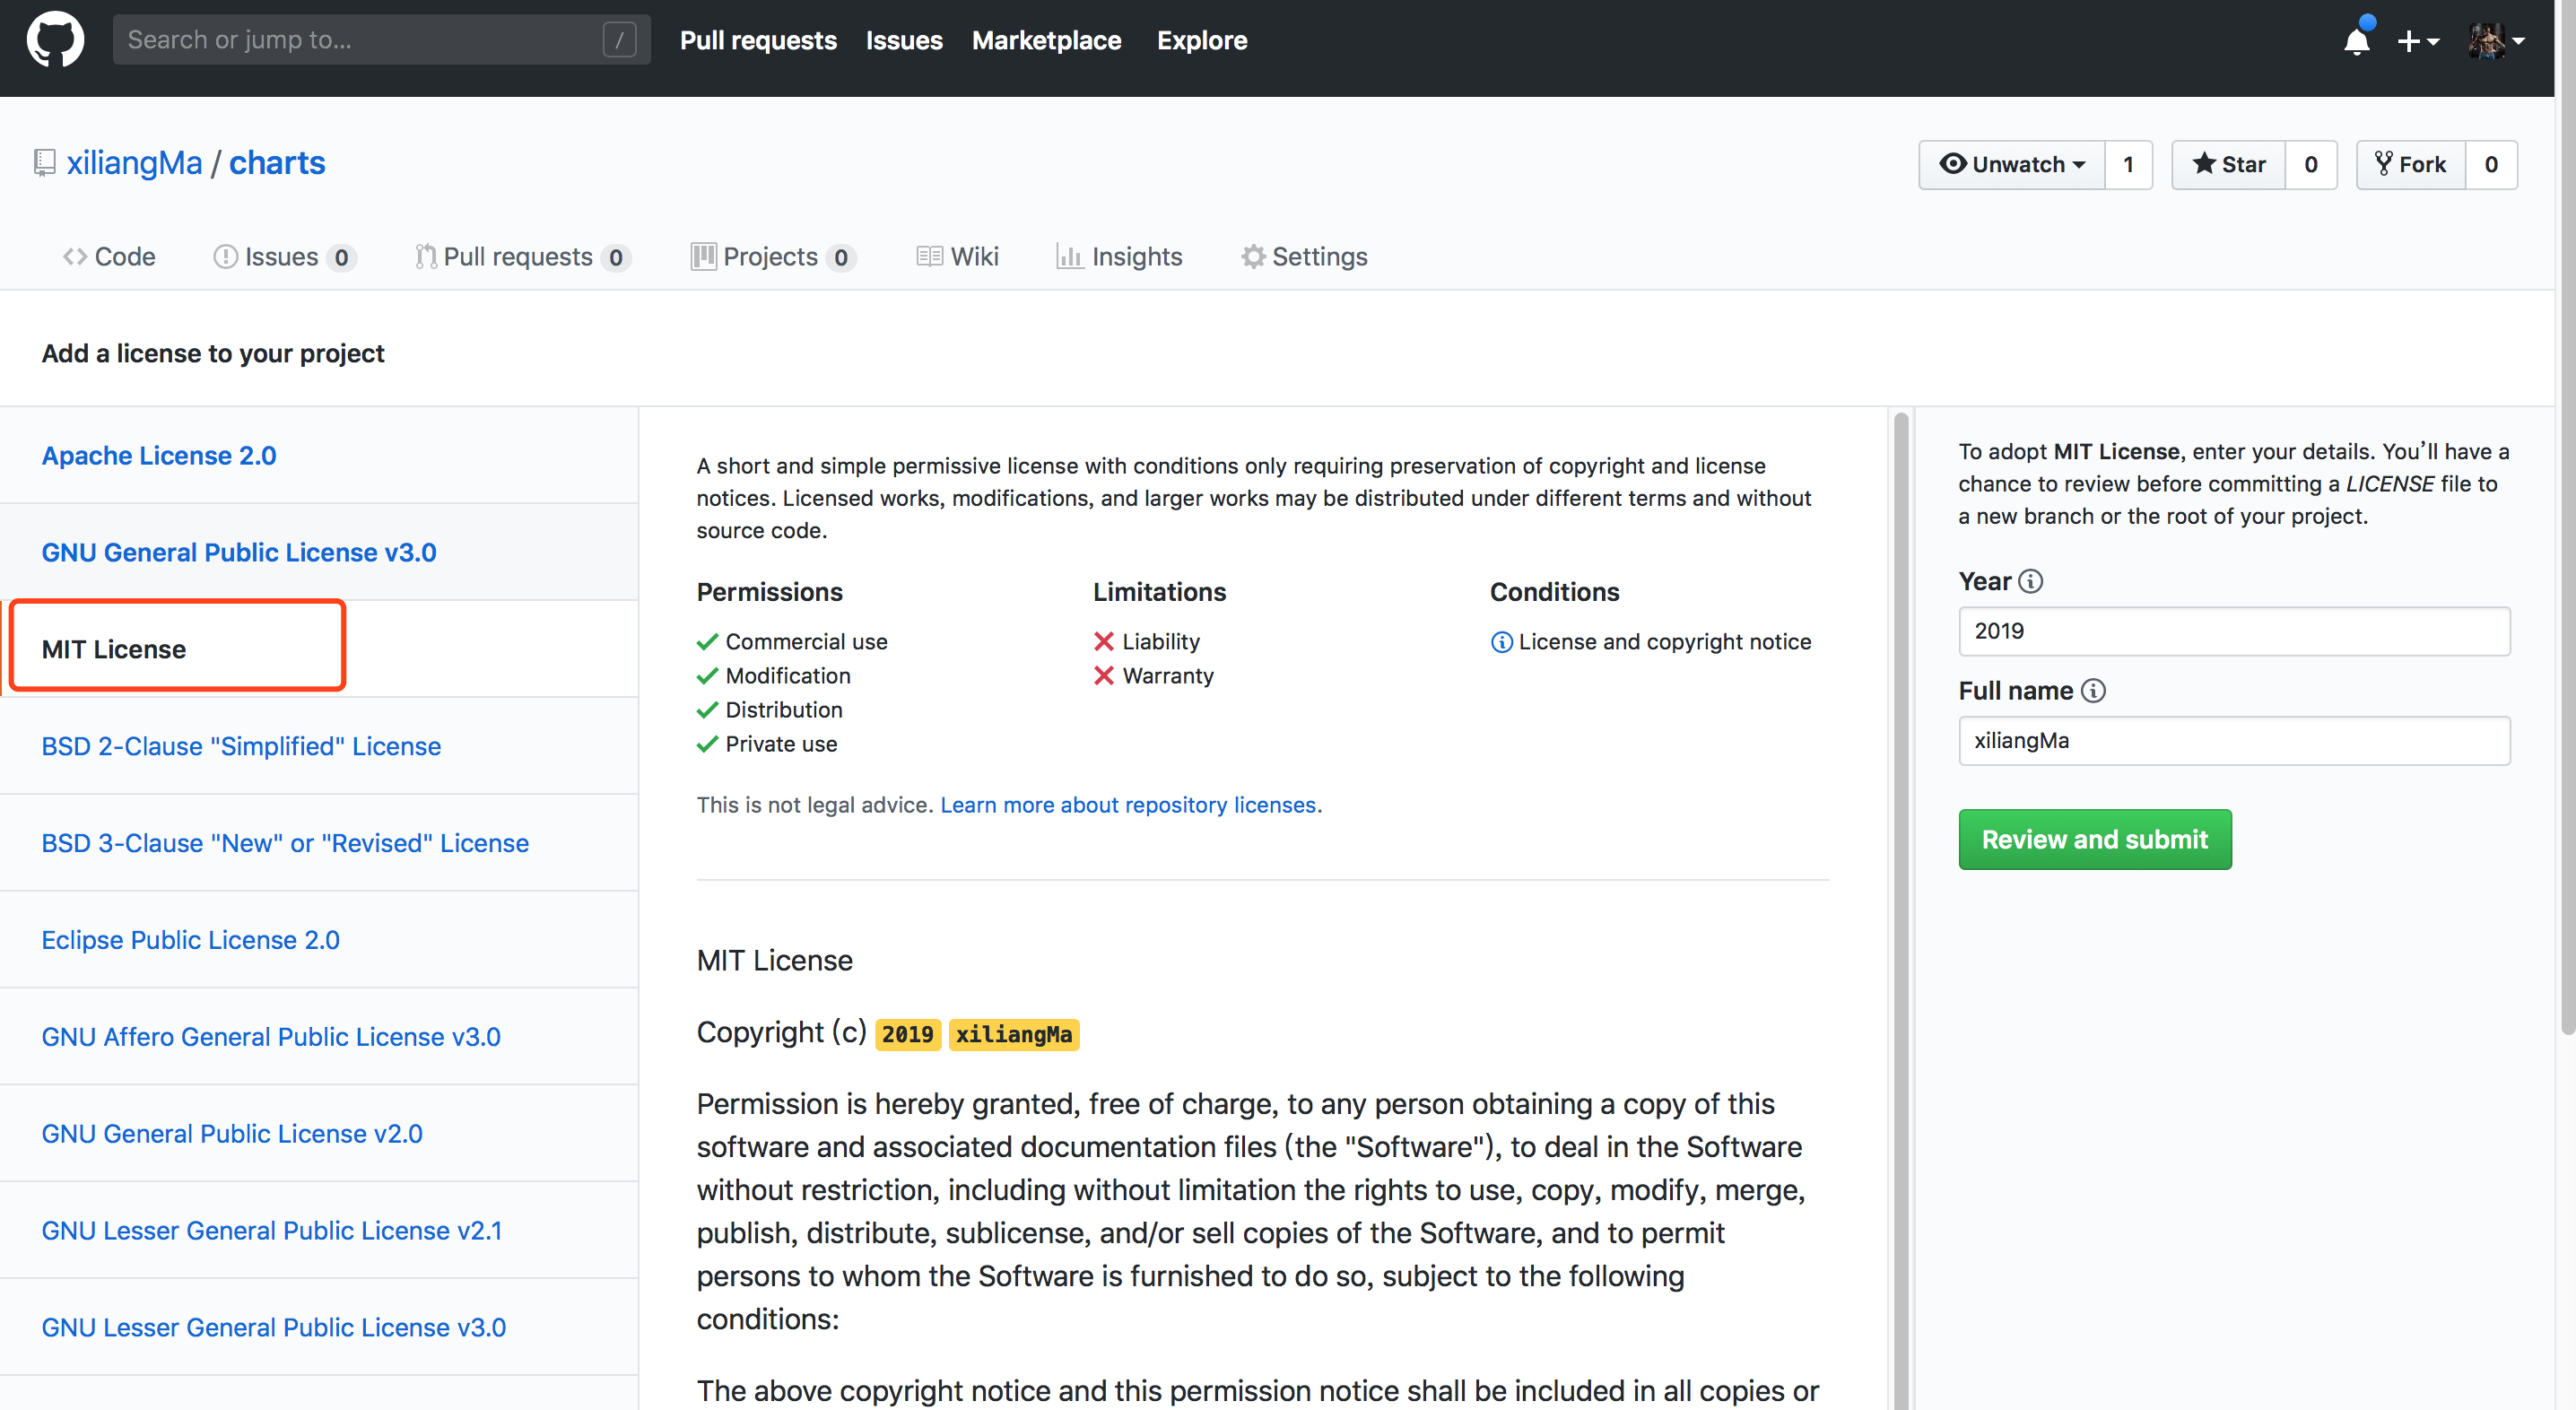2576x1410 pixels.
Task: Open the Unwatch dropdown
Action: coord(2011,164)
